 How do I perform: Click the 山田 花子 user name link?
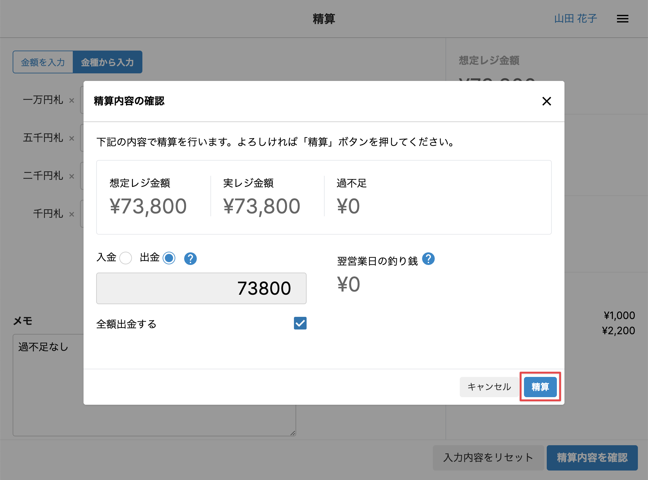(x=576, y=19)
